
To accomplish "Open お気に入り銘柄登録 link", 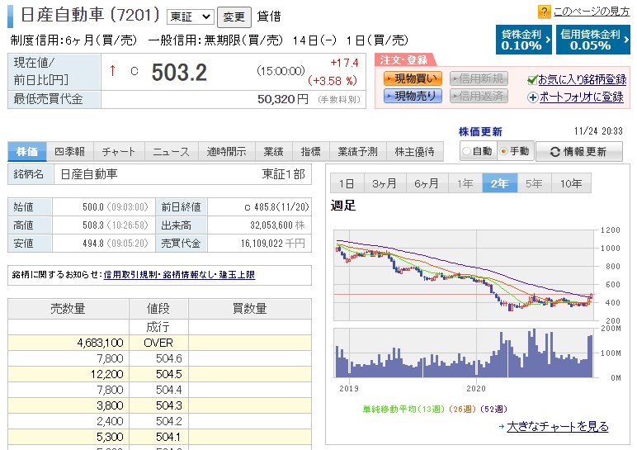I will click(583, 79).
